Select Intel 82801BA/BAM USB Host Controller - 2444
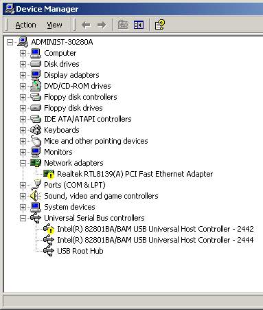The height and width of the screenshot is (310, 263). click(155, 240)
